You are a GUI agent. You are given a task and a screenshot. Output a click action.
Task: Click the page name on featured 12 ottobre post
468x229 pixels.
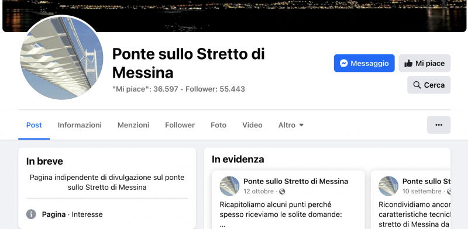coord(296,181)
